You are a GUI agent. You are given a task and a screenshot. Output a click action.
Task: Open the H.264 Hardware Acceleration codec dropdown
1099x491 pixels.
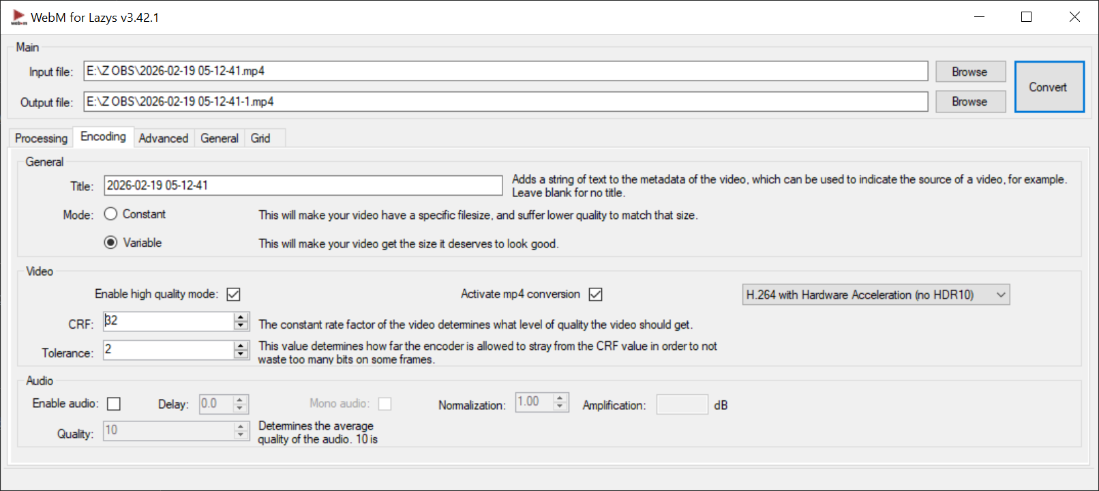click(x=876, y=295)
